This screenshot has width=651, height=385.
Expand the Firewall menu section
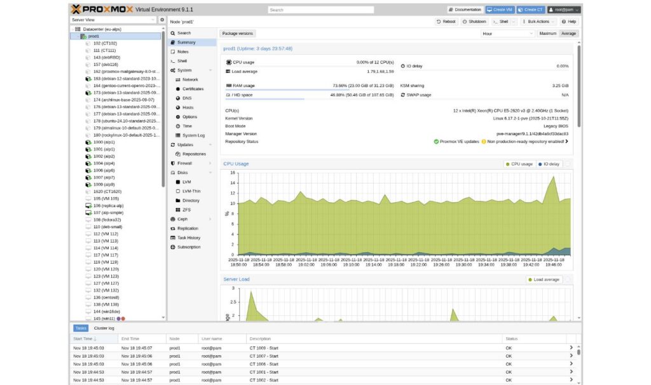tap(210, 163)
